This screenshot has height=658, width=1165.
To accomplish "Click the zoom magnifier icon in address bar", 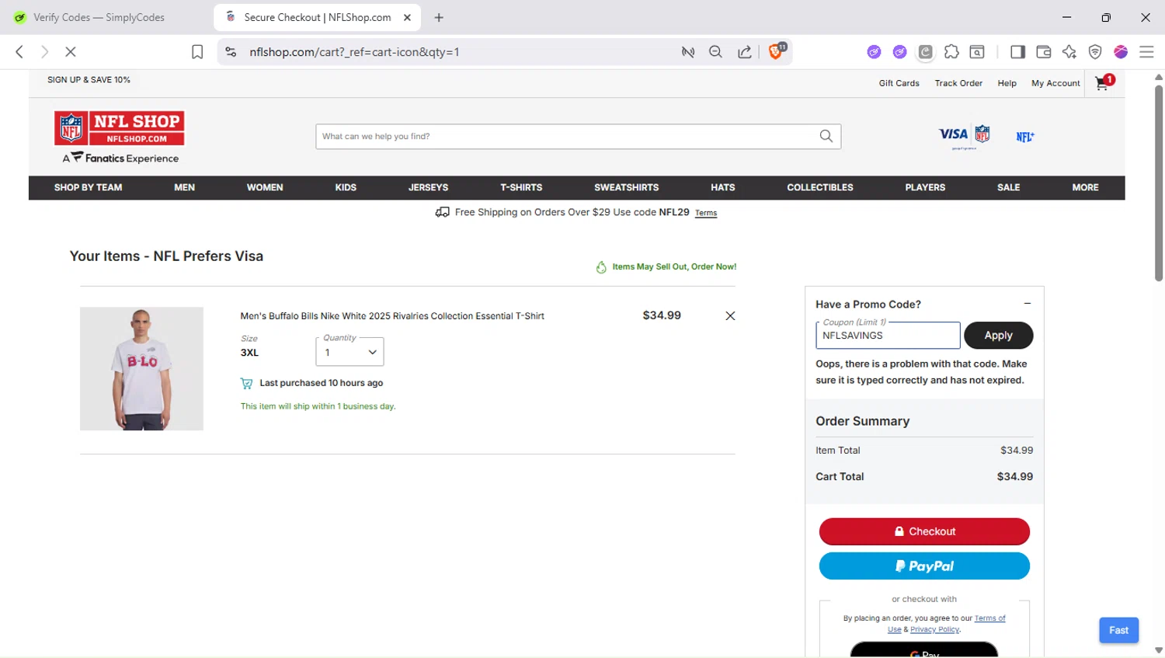I will click(x=715, y=52).
